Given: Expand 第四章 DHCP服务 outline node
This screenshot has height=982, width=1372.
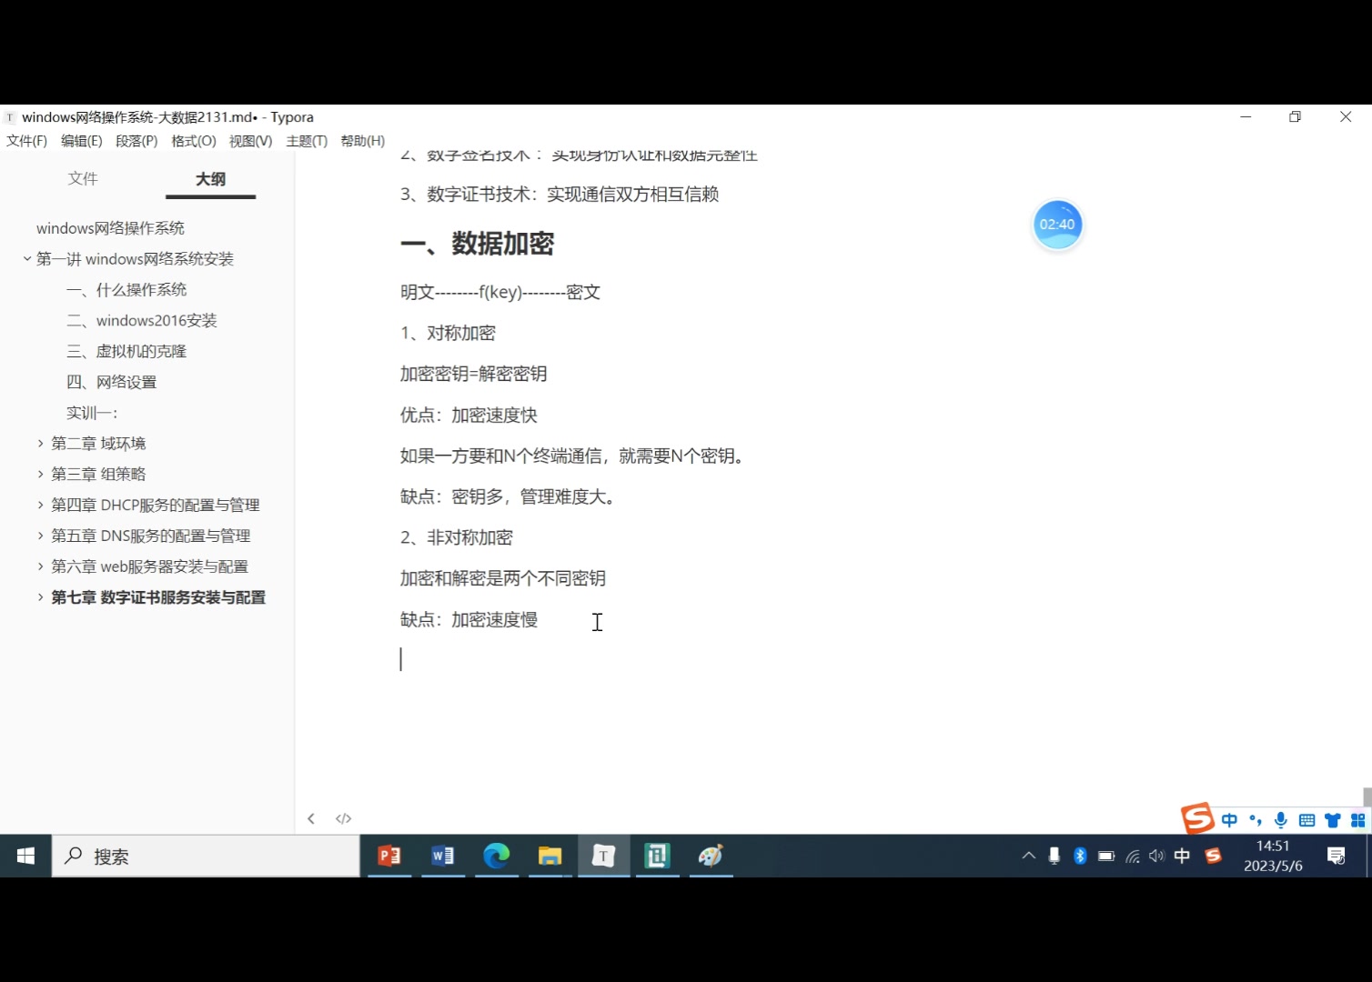Looking at the screenshot, I should click(x=40, y=505).
